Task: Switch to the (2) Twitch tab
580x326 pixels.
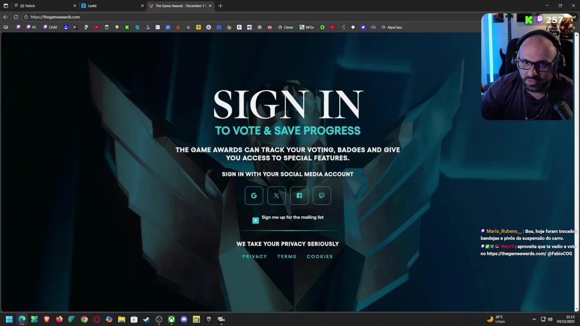Action: (44, 6)
